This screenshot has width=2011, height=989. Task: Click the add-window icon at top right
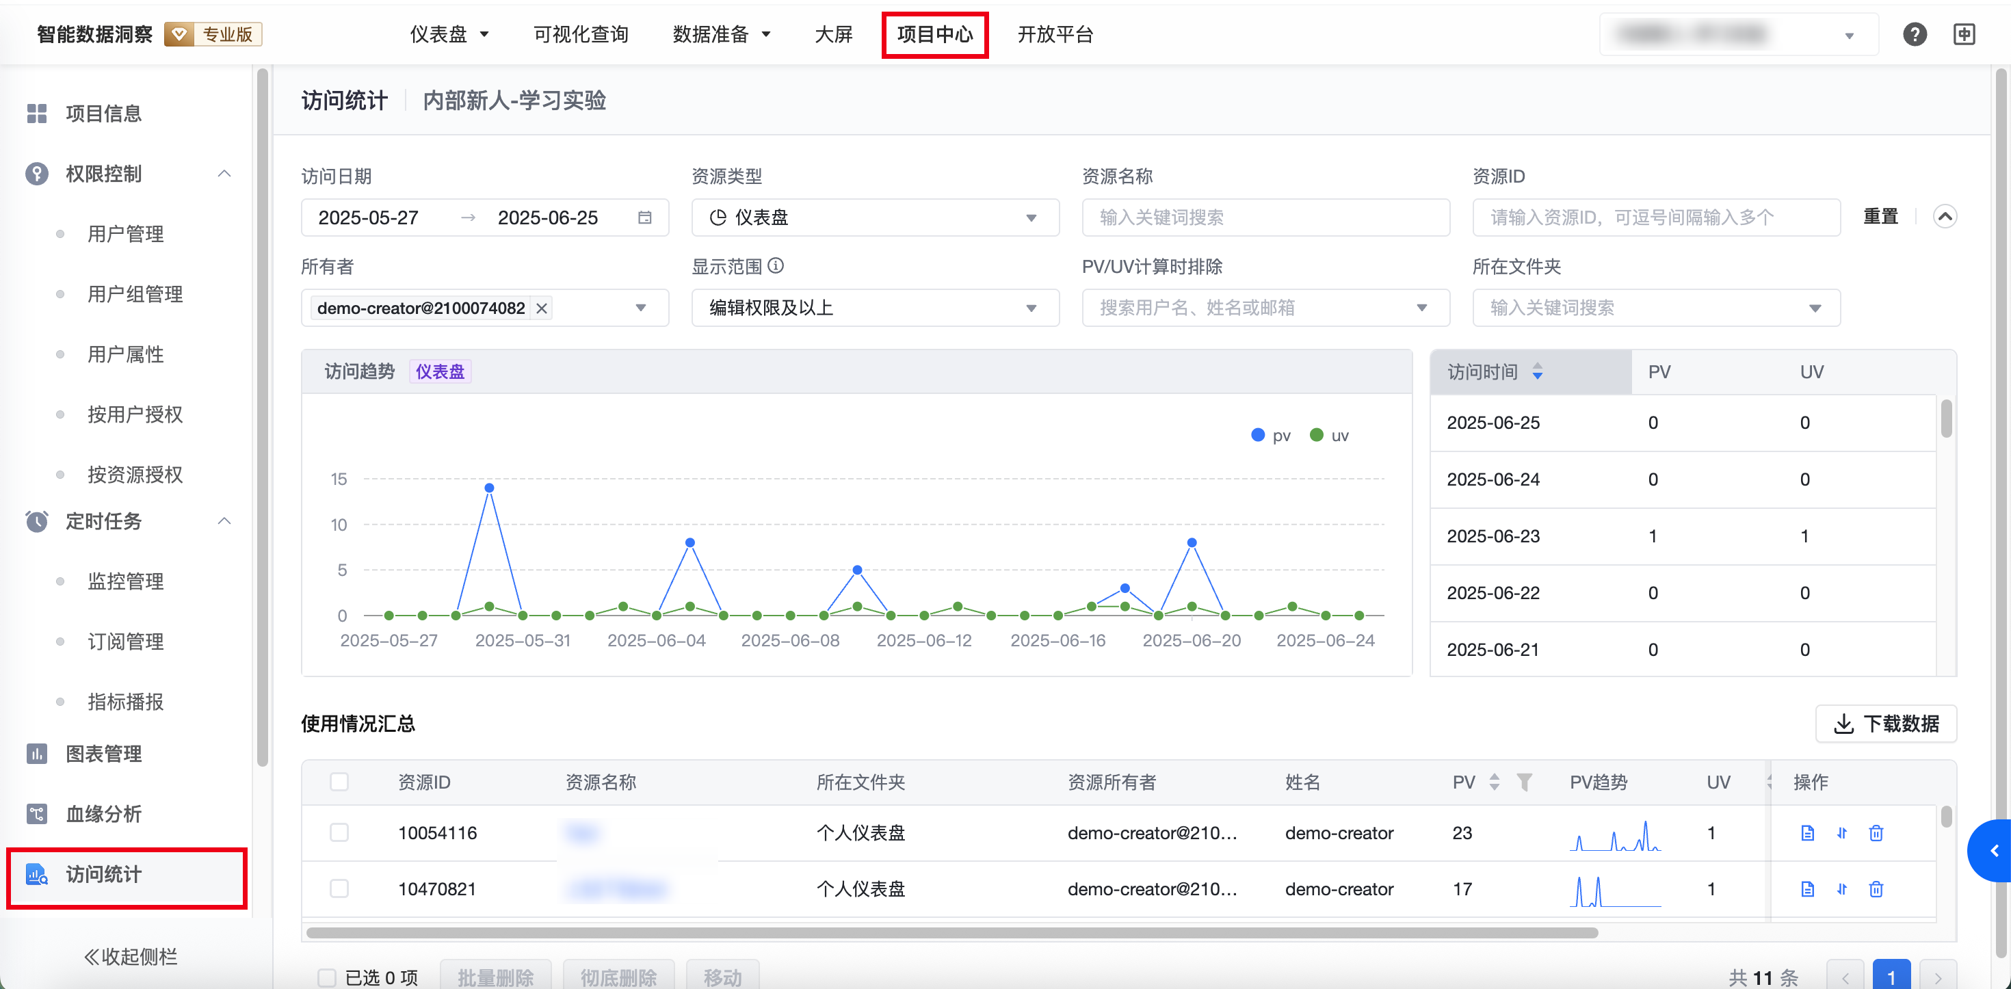click(x=1964, y=34)
